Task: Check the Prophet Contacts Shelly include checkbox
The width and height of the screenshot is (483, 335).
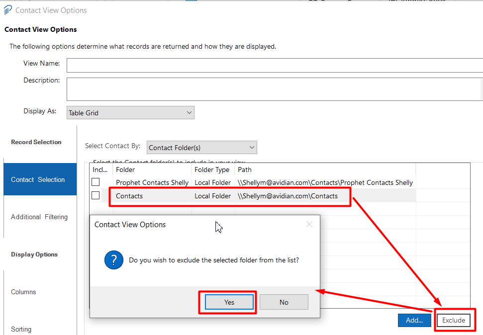Action: 96,182
